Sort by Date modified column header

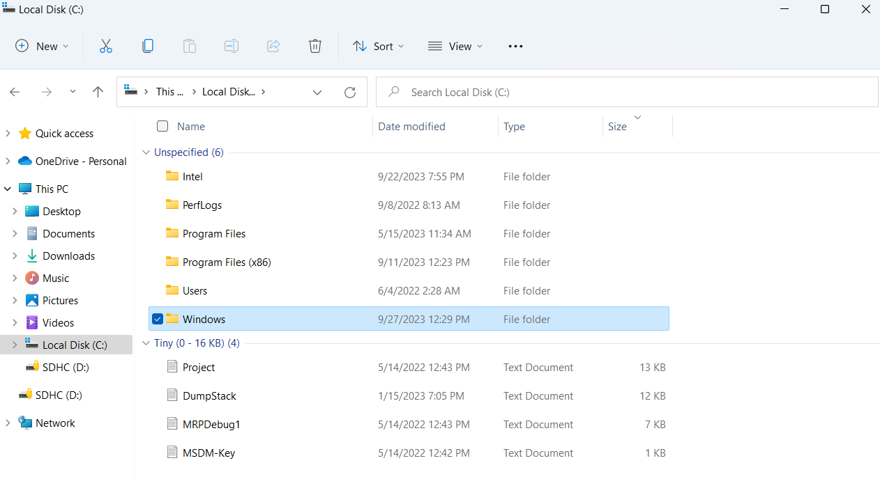click(x=411, y=127)
